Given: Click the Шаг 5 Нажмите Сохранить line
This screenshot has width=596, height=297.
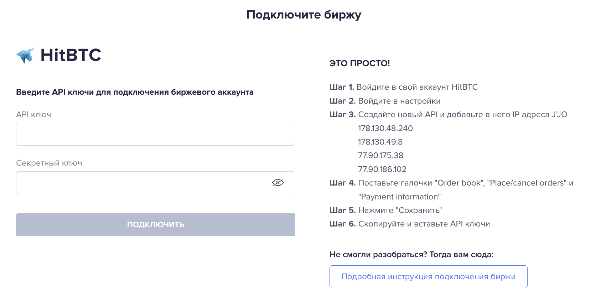Looking at the screenshot, I should [386, 210].
